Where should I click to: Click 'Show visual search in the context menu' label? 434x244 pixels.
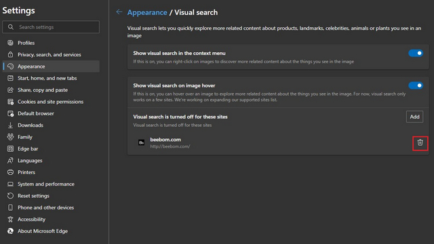tap(179, 53)
